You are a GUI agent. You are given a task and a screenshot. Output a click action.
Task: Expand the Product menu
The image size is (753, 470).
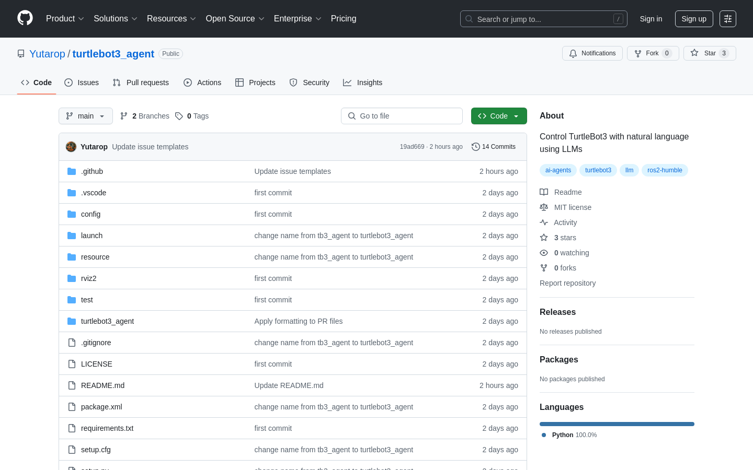[65, 19]
